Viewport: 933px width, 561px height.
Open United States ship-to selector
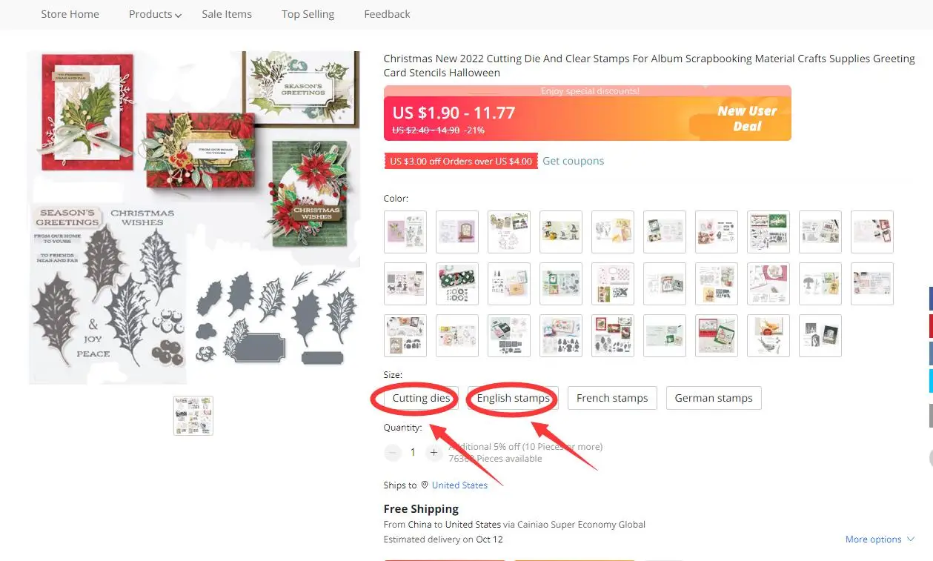click(x=459, y=485)
